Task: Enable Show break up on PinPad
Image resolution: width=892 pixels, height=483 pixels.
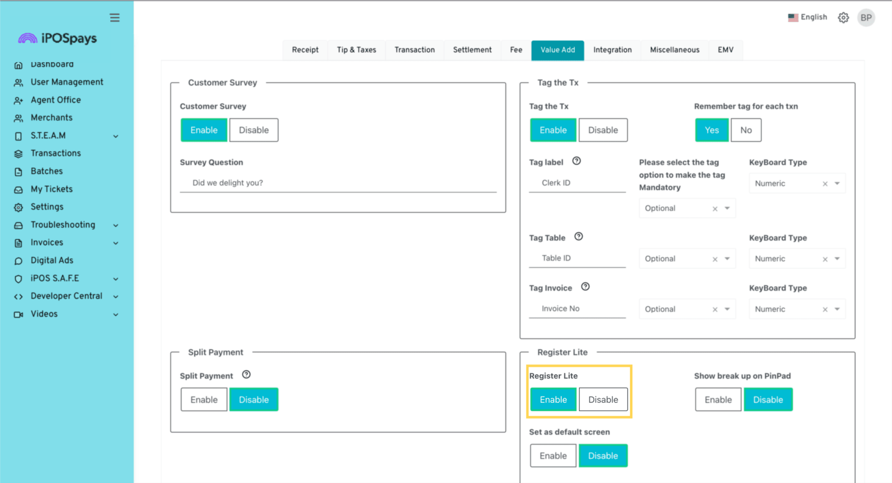Action: click(x=718, y=399)
